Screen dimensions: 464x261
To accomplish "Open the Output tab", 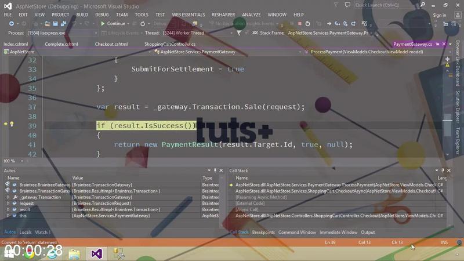I will [x=368, y=233].
